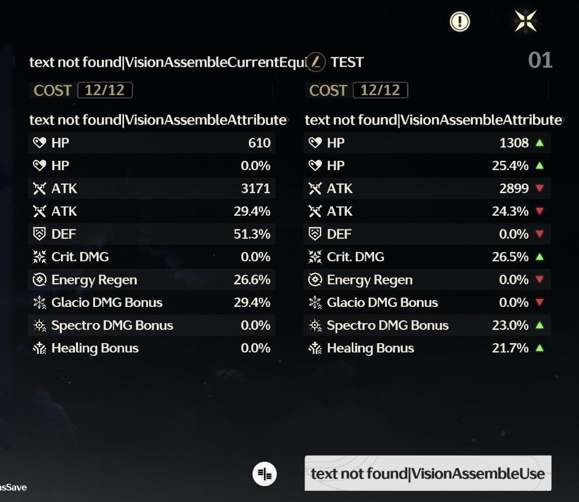Click the red down arrow beside ATK 2899
The height and width of the screenshot is (502, 579).
(539, 189)
